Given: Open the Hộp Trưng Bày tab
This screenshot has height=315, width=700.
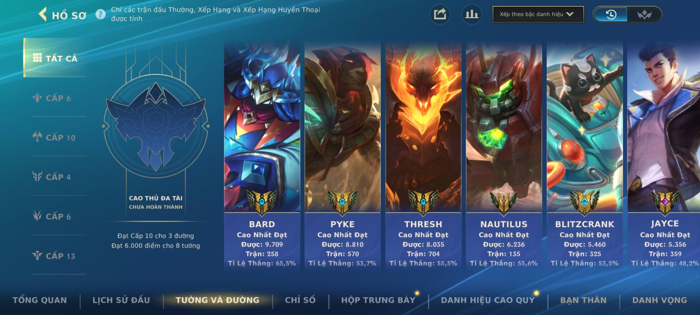Looking at the screenshot, I should pyautogui.click(x=378, y=300).
